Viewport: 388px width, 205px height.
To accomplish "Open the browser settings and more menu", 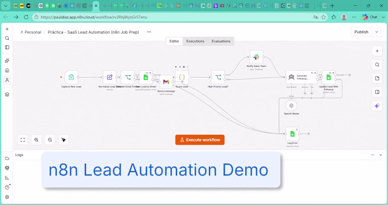I will [354, 17].
